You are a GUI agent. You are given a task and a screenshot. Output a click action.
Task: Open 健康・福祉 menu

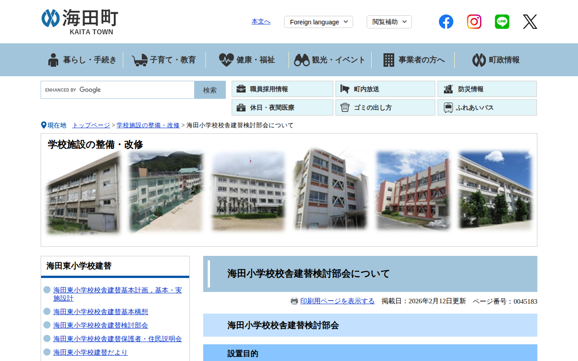click(247, 60)
